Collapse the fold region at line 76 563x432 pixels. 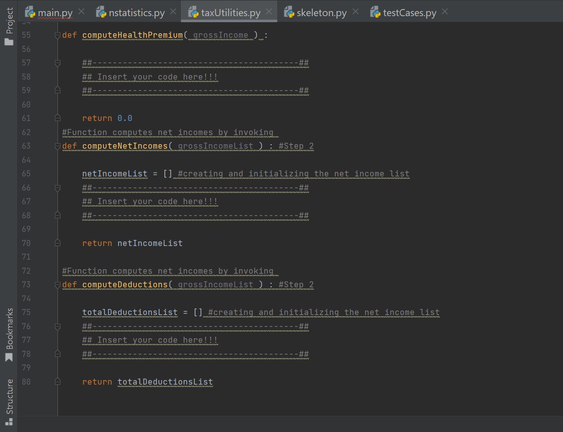click(x=57, y=326)
